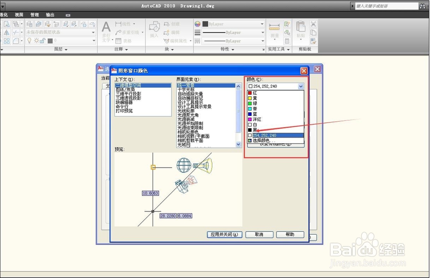Image resolution: width=430 pixels, height=278 pixels.
Task: Click the lineweight icon in 特性 panel
Action: tap(197, 33)
